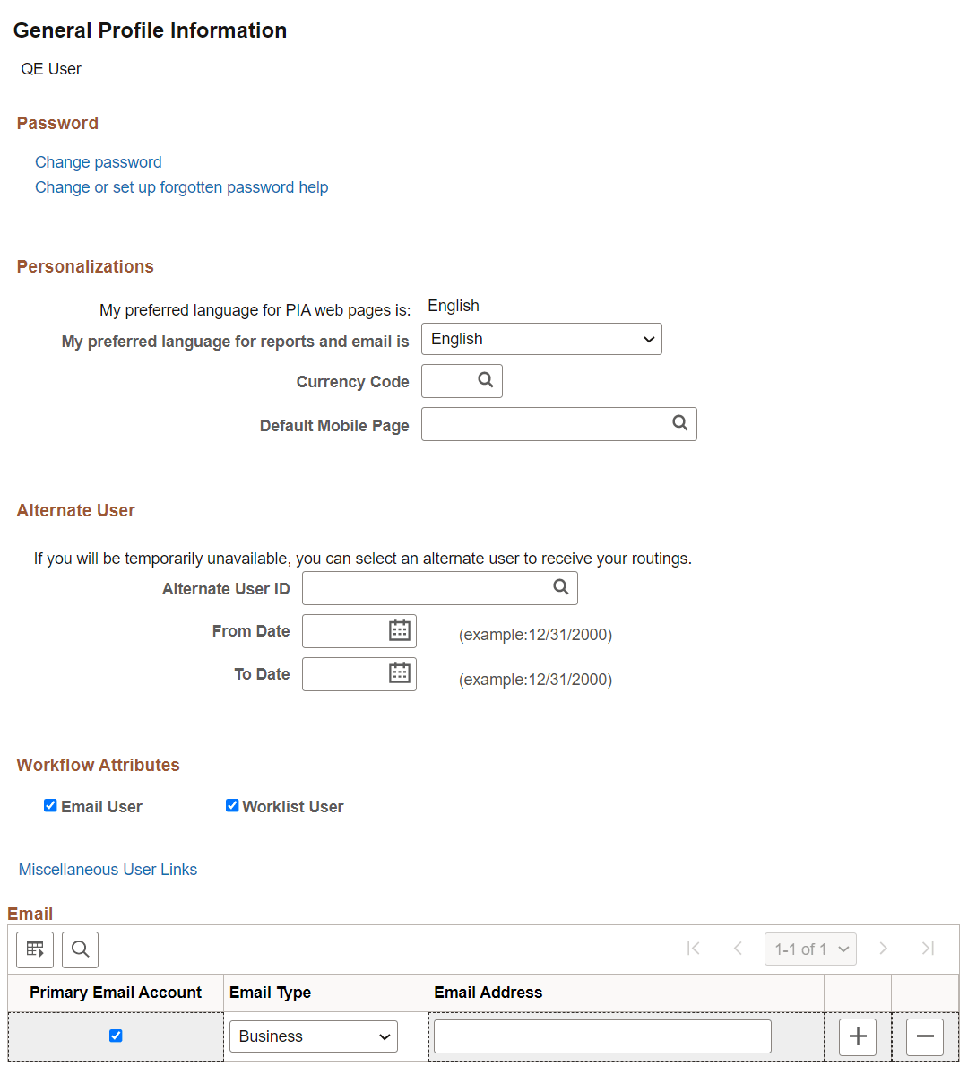Open the Currency Code lookup search
The image size is (968, 1075).
point(487,380)
